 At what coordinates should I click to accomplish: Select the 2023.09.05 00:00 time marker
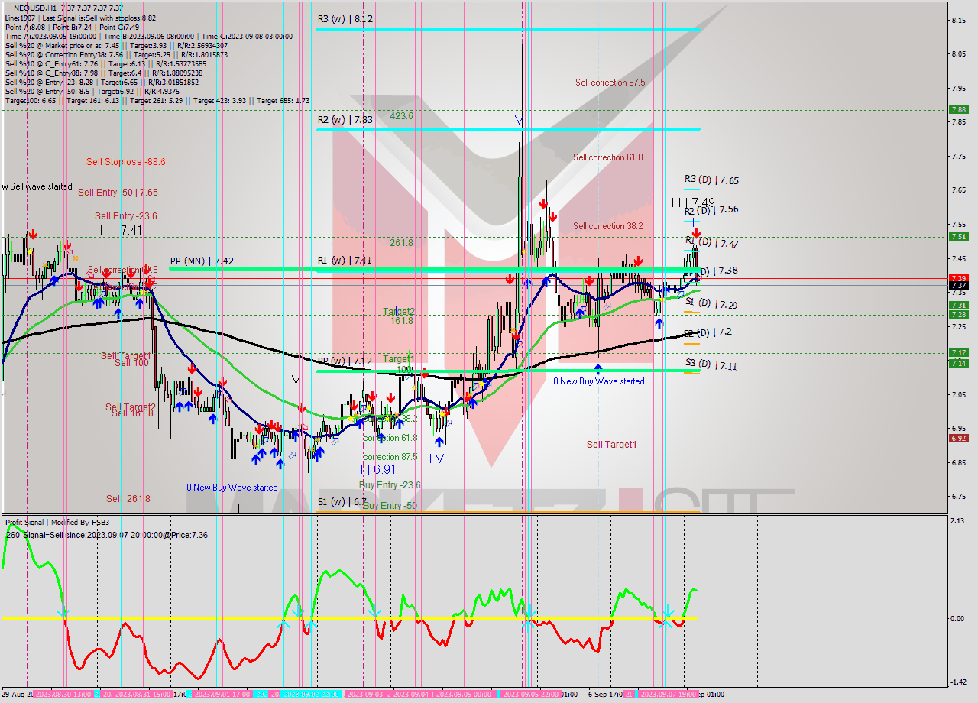click(x=463, y=695)
